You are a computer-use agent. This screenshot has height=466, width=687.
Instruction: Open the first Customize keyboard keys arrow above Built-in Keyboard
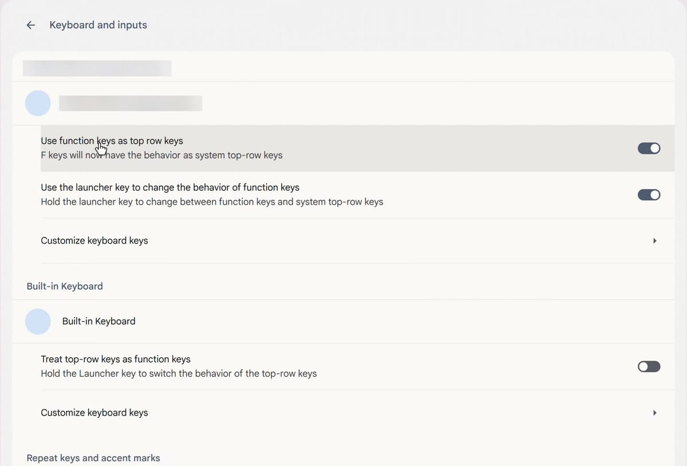point(654,241)
